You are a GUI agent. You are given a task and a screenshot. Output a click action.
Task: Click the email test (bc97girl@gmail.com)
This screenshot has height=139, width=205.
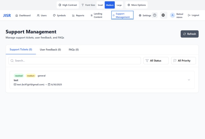click(31, 85)
